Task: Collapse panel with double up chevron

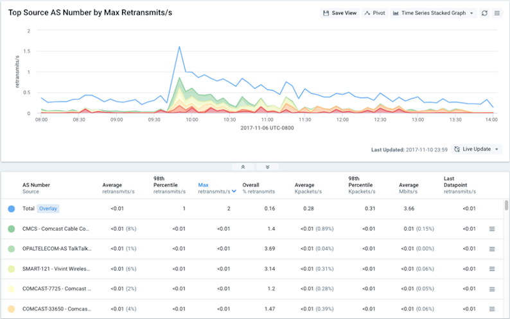Action: point(243,167)
